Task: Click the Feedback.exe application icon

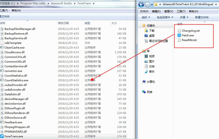Action: [2, 122]
